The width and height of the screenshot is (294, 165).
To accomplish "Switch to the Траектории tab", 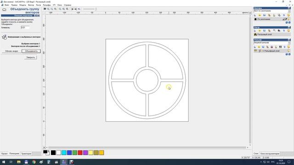I will (26, 154).
